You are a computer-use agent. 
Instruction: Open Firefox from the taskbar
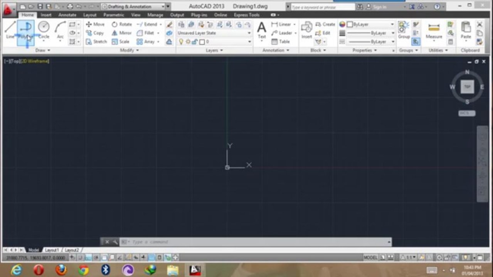[61, 270]
